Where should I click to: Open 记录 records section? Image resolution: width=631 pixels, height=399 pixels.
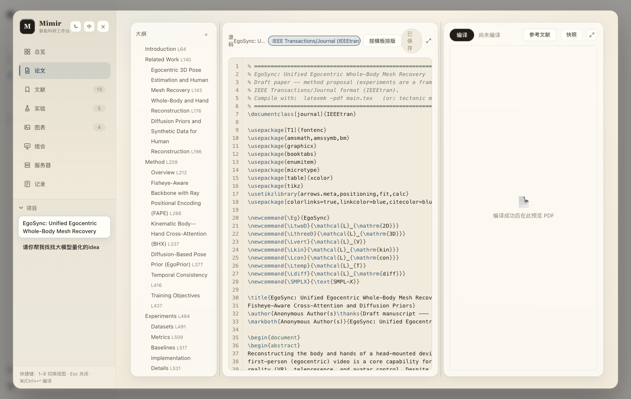64,184
